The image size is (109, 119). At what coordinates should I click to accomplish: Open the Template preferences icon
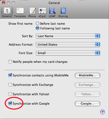(20, 12)
